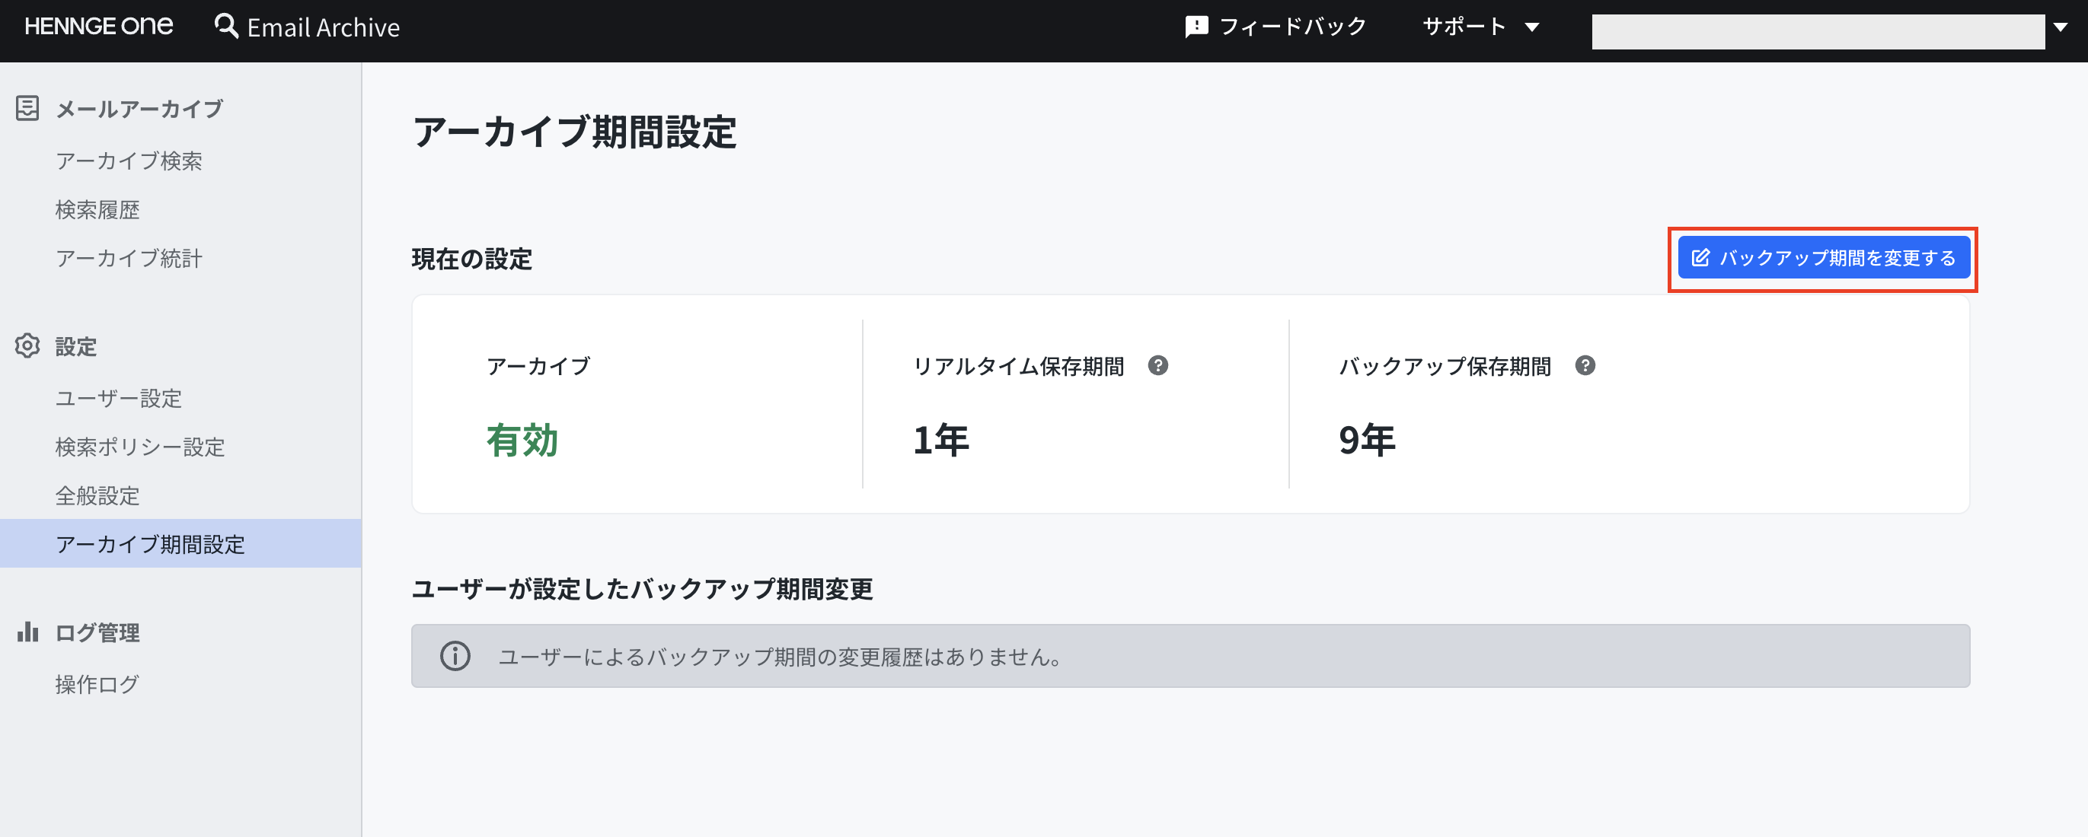Click the ログ管理 bar chart icon
Viewport: 2088px width, 837px height.
(27, 632)
